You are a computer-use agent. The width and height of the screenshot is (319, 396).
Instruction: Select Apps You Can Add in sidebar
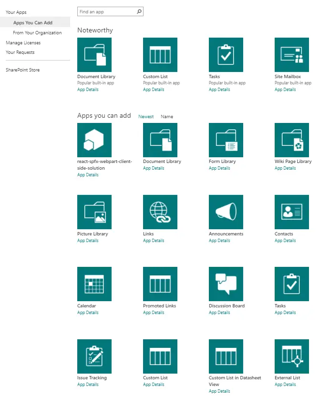pyautogui.click(x=35, y=22)
